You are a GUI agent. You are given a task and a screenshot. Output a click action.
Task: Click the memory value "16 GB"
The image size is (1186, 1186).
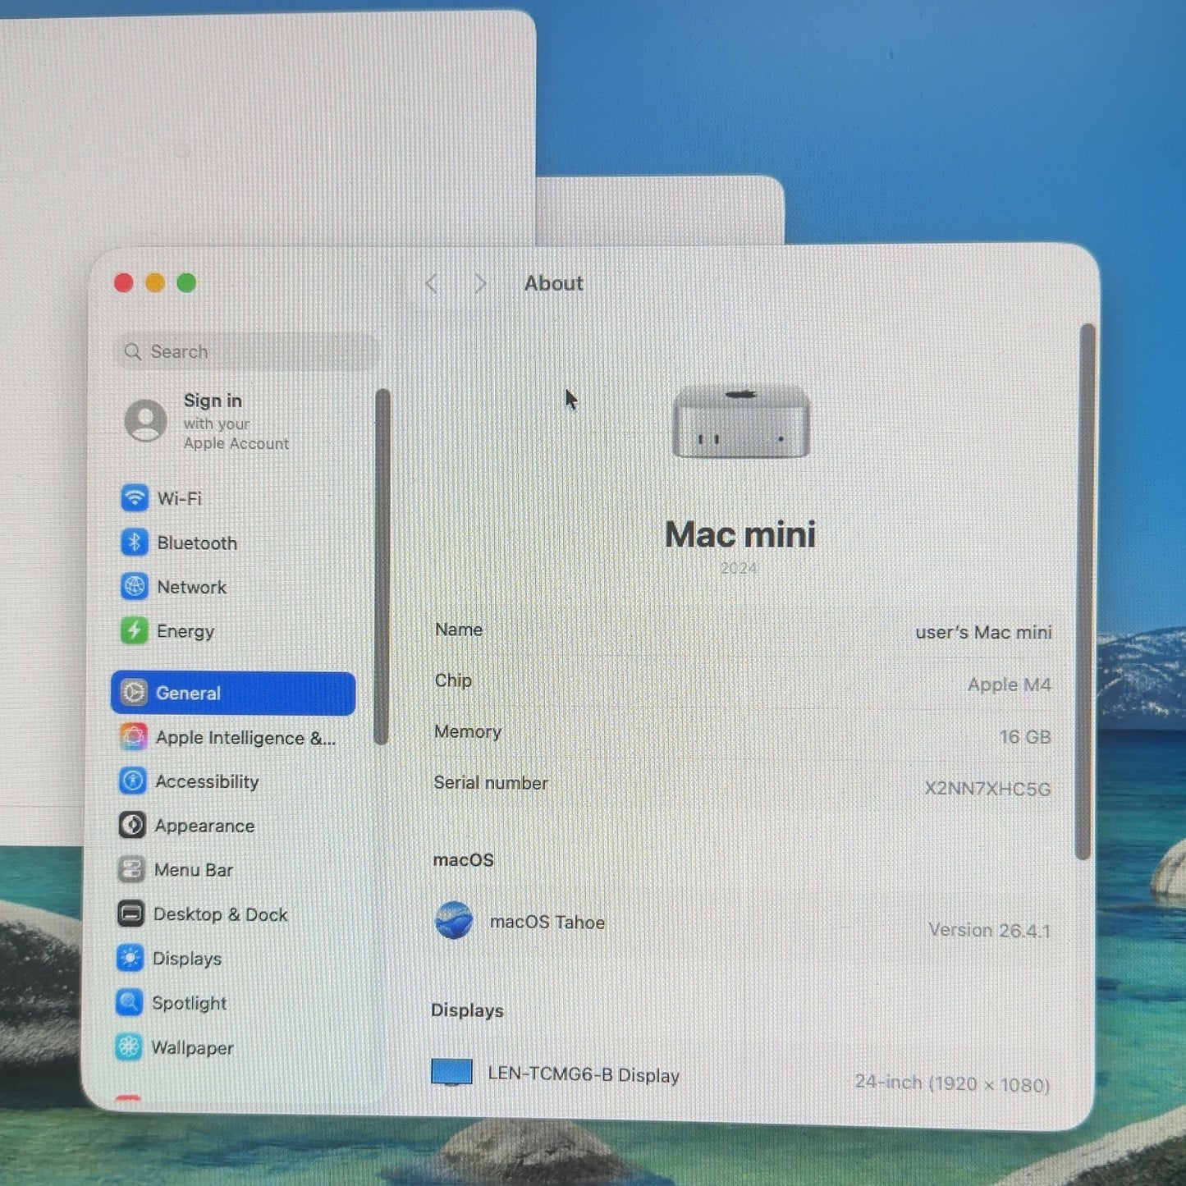1025,736
